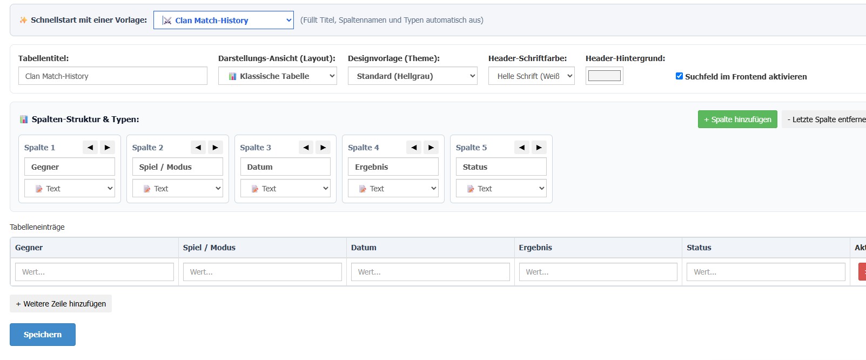Screen dimensions: 866x360
Task: Edit Spalte 2 name field Spiel / Modus
Action: point(178,166)
